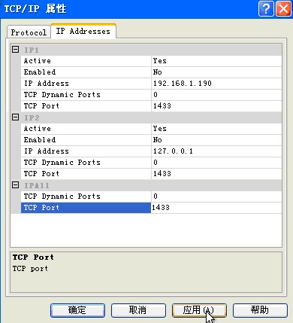
Task: Select the IP2 Active row label
Action: (86, 129)
